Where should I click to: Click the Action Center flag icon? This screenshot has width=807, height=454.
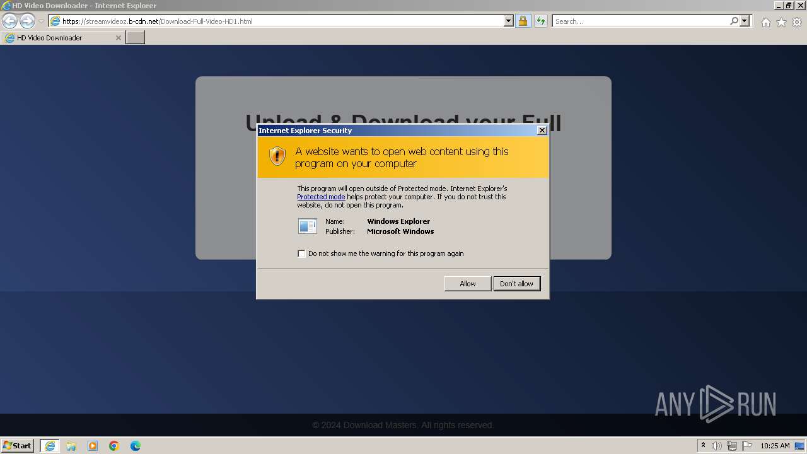pyautogui.click(x=747, y=446)
